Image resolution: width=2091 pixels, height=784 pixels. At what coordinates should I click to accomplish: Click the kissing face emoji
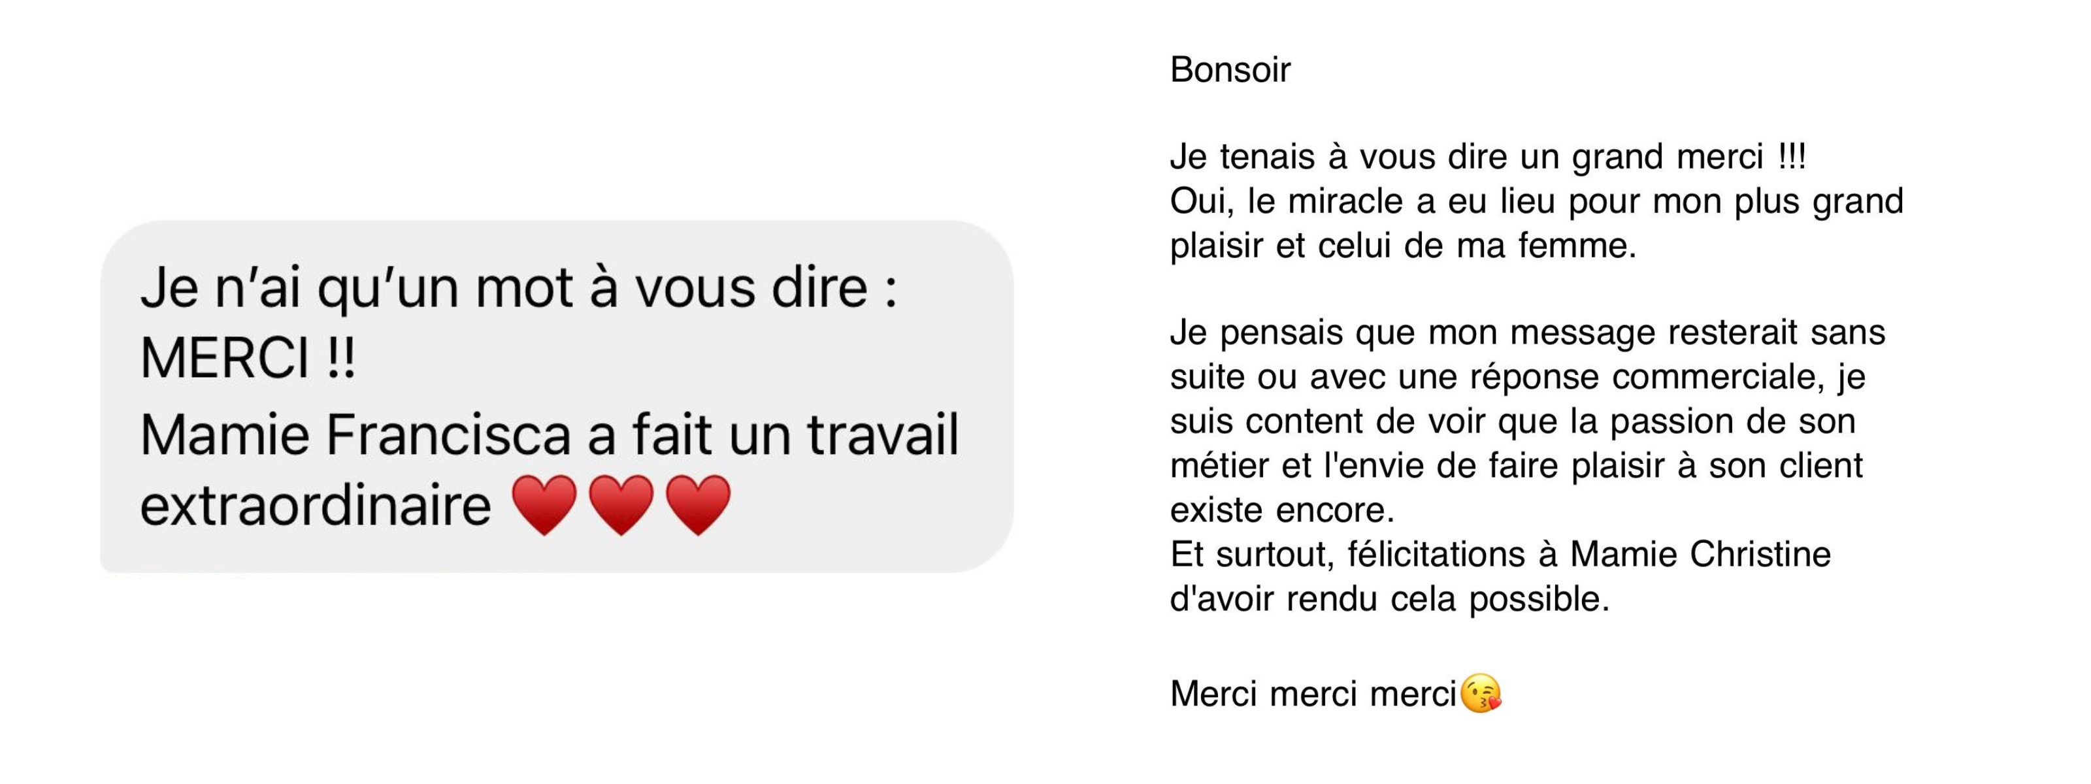(x=1481, y=694)
